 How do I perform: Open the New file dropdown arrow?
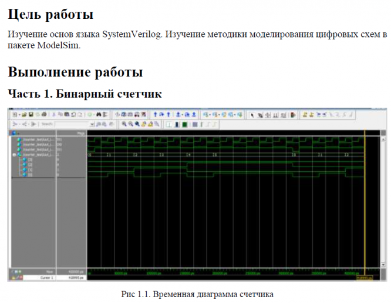click(x=19, y=115)
